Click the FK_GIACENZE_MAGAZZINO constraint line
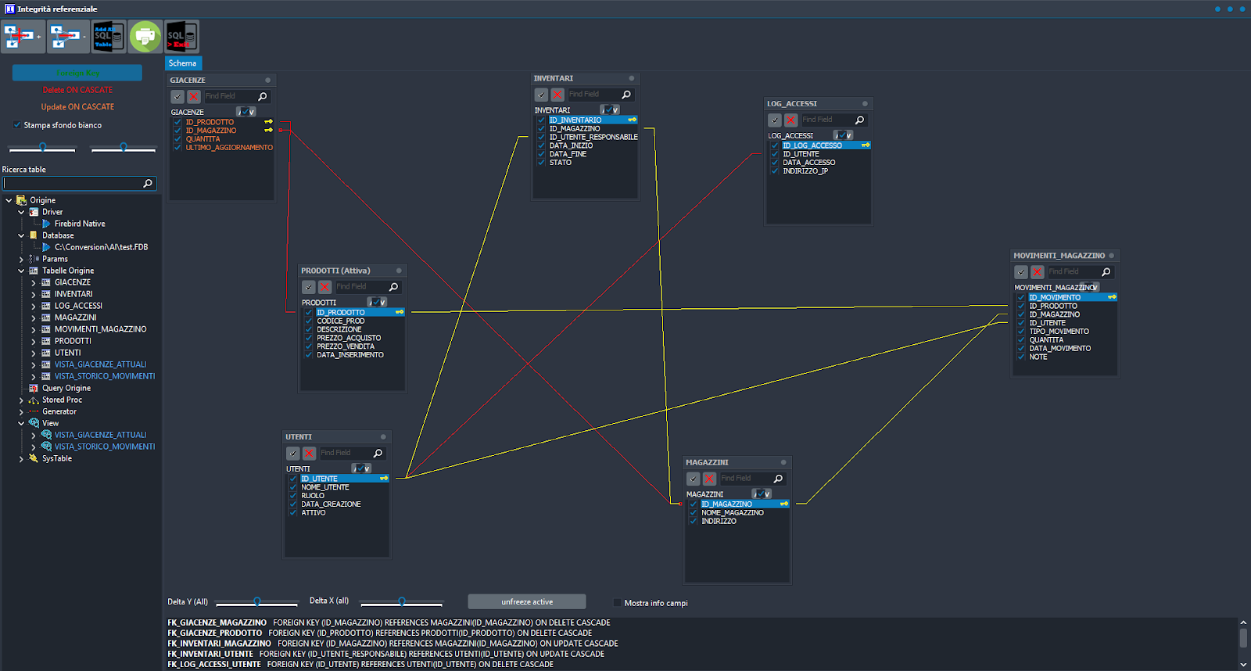 [x=389, y=623]
